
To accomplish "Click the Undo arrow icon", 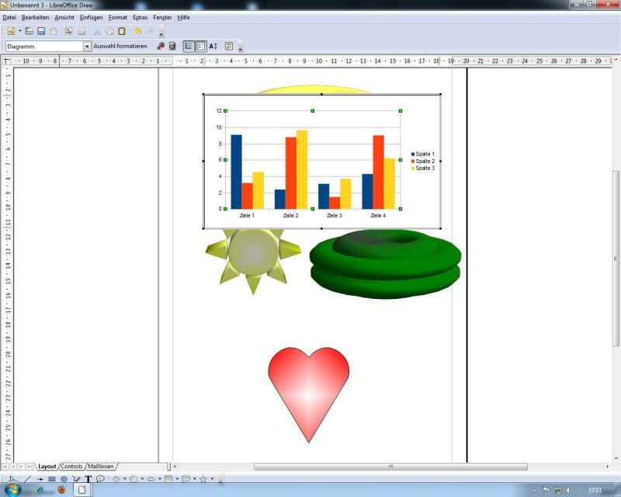I will [x=137, y=31].
